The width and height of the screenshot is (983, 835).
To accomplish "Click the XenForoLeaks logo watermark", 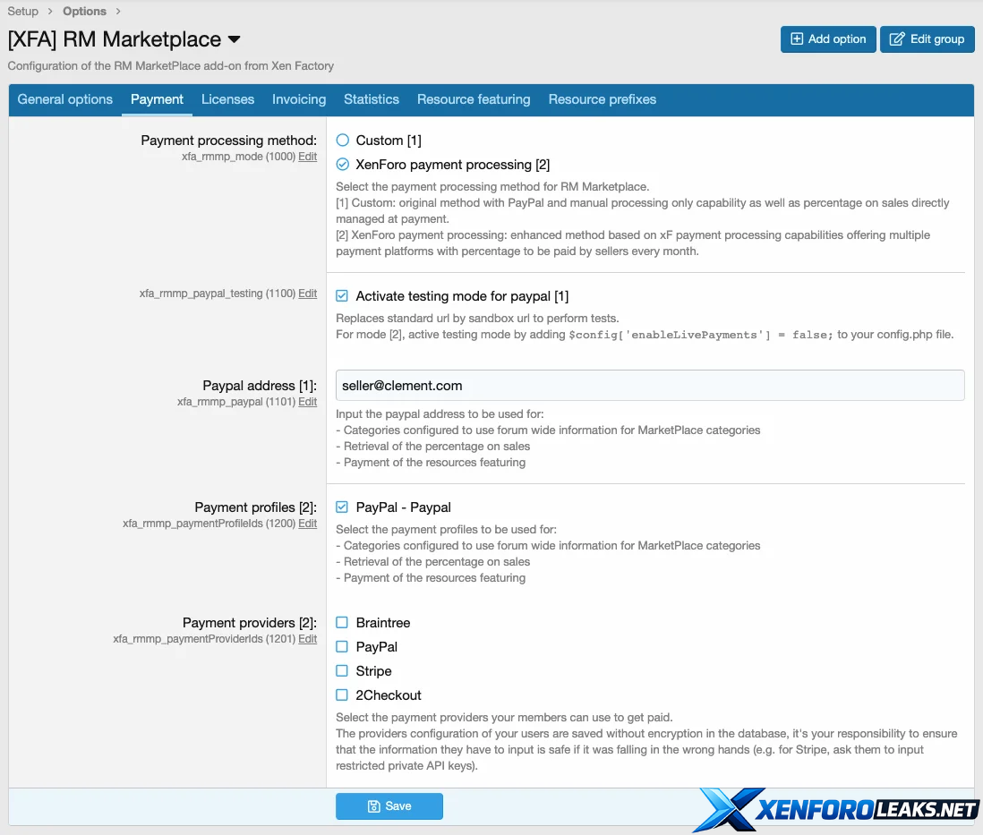I will pyautogui.click(x=837, y=809).
